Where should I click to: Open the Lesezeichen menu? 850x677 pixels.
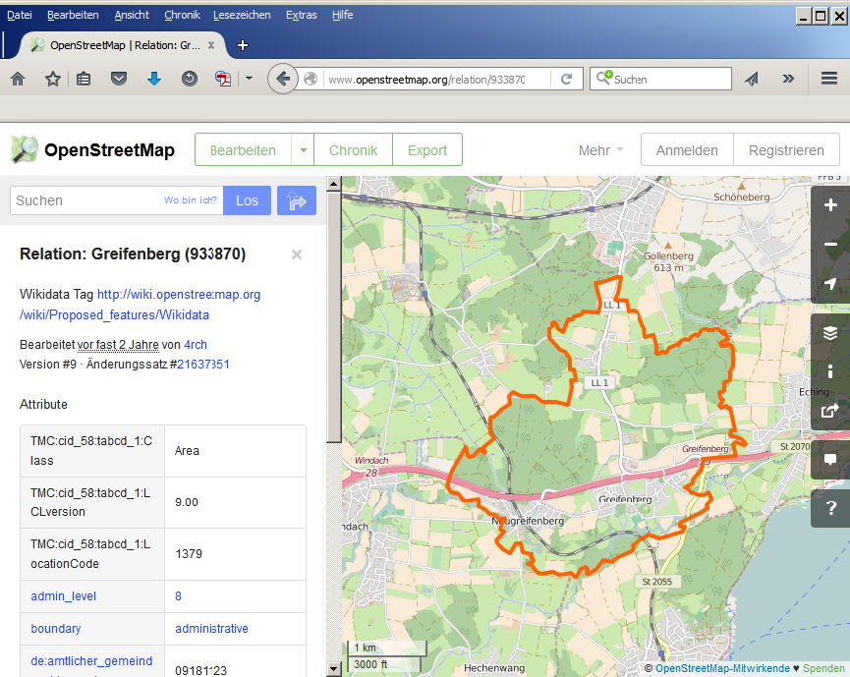pos(242,15)
